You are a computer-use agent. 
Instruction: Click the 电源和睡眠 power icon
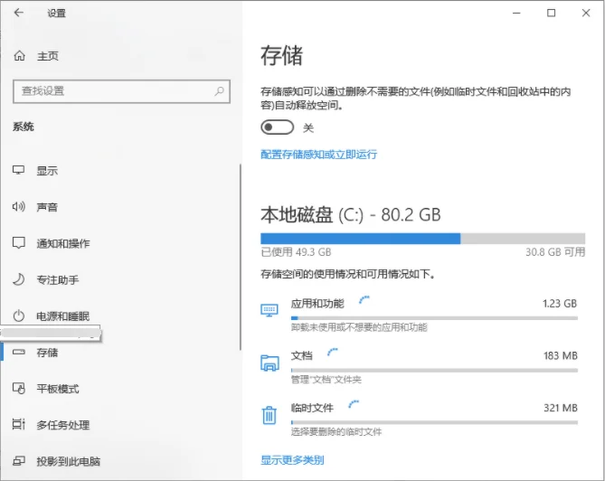[19, 316]
